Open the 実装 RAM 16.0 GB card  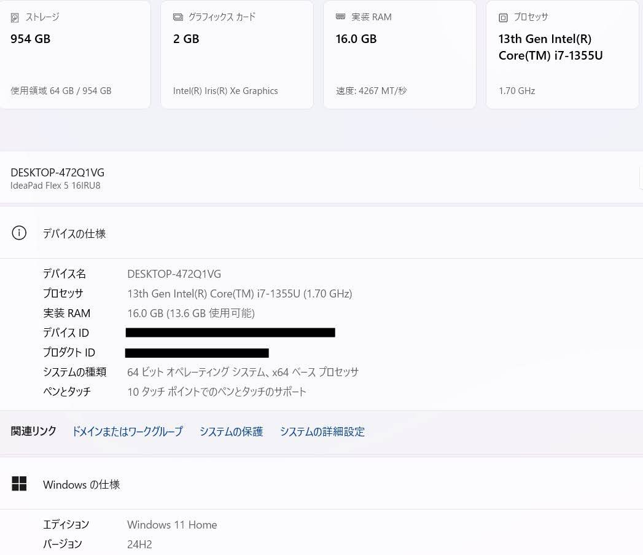(x=400, y=55)
